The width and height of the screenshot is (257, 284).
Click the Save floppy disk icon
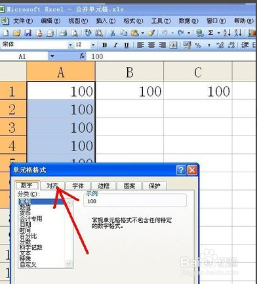coord(28,33)
